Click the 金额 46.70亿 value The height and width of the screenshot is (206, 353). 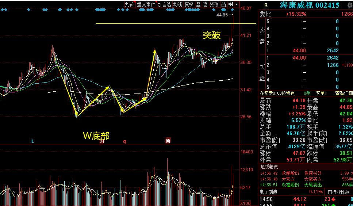(x=296, y=133)
